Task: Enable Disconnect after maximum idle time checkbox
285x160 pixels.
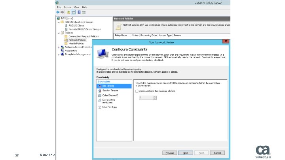Action: (x=137, y=91)
